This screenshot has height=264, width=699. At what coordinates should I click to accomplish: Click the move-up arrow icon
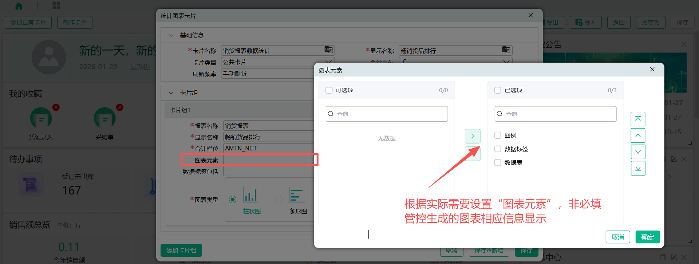pos(638,135)
